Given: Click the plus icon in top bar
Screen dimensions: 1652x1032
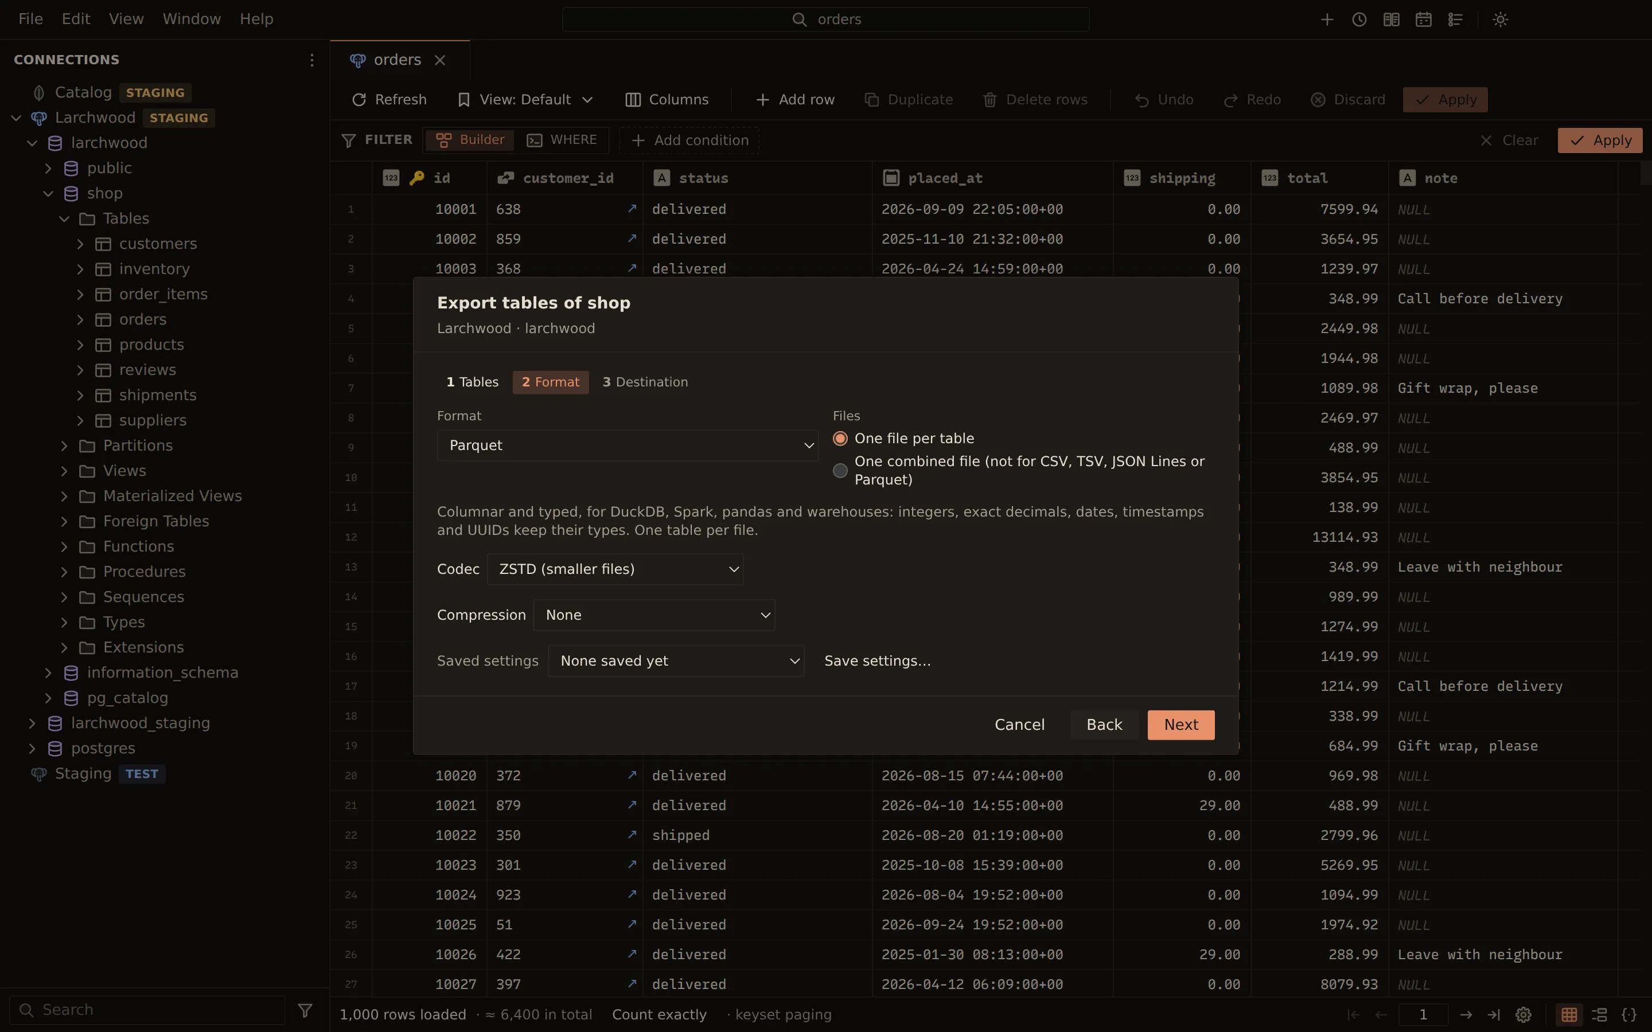Looking at the screenshot, I should click(x=1327, y=20).
